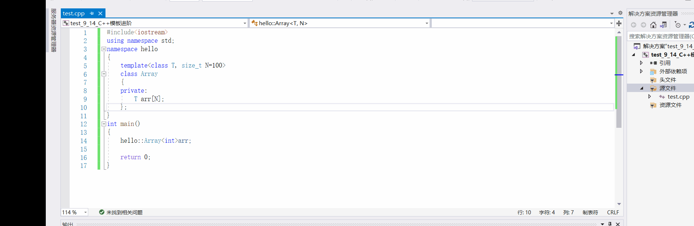Open the pending changes filter dropdown arrow
Image resolution: width=694 pixels, height=226 pixels.
point(684,25)
